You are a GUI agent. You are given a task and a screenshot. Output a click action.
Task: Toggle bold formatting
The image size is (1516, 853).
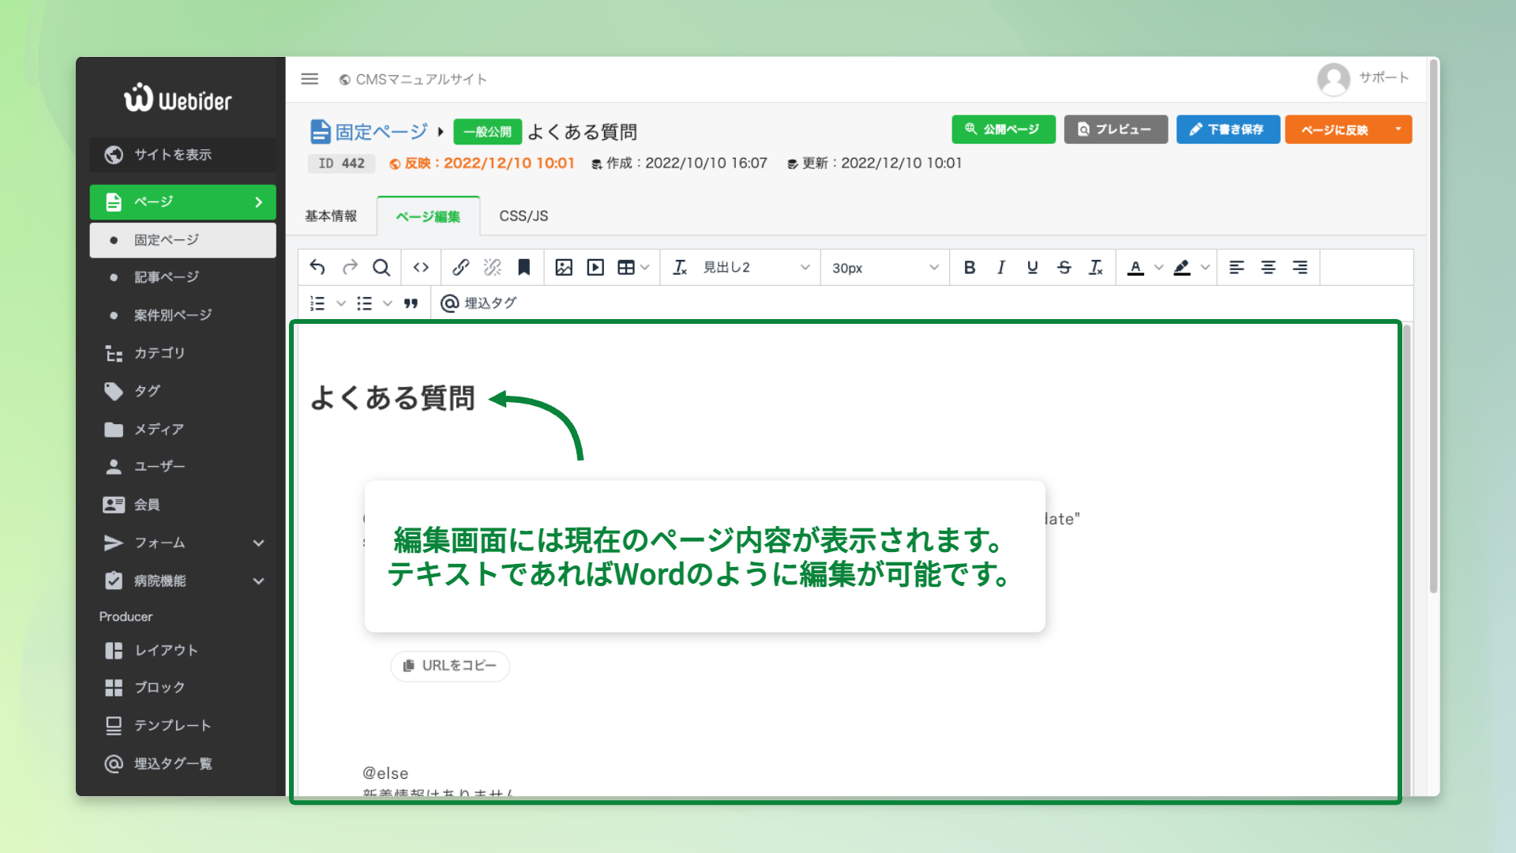pos(970,268)
